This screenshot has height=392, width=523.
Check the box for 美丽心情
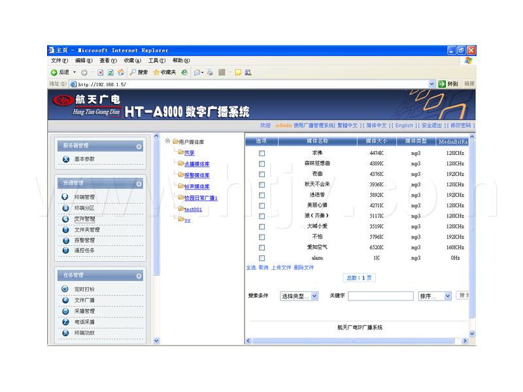coord(262,206)
